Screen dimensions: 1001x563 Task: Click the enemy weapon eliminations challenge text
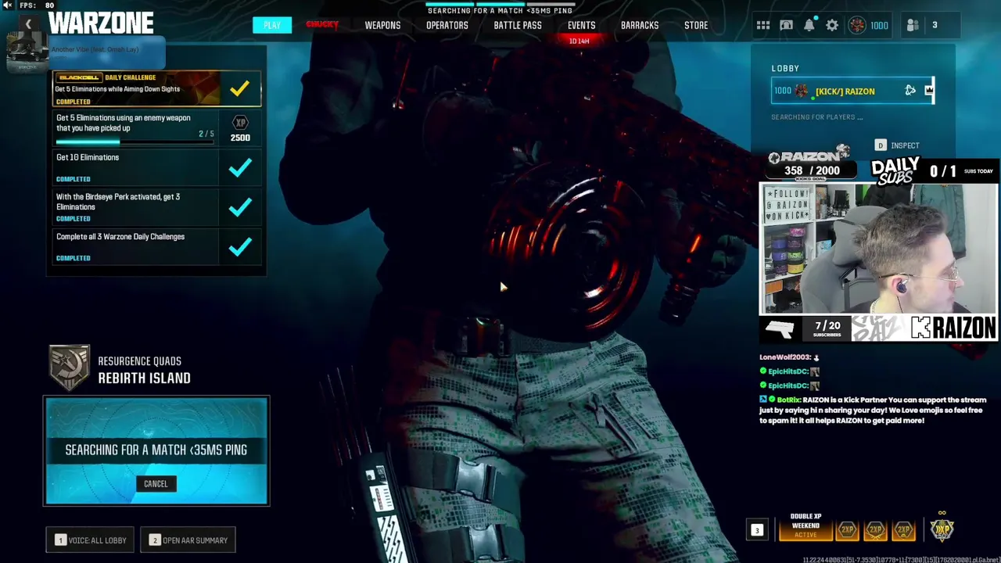click(124, 123)
